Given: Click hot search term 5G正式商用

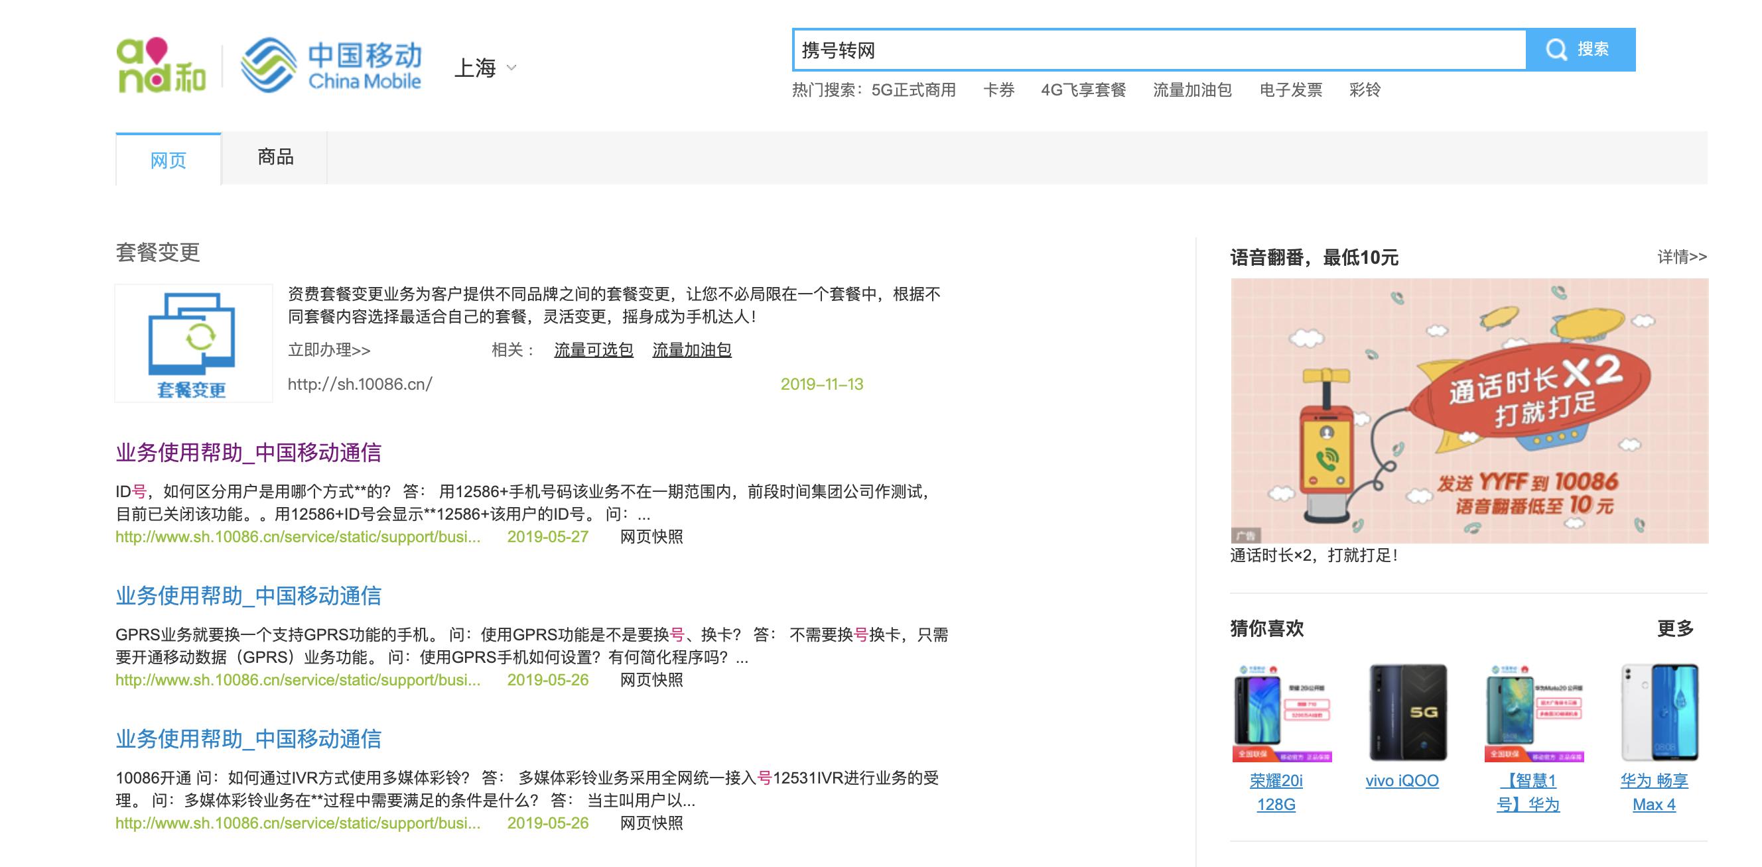Looking at the screenshot, I should 913,90.
